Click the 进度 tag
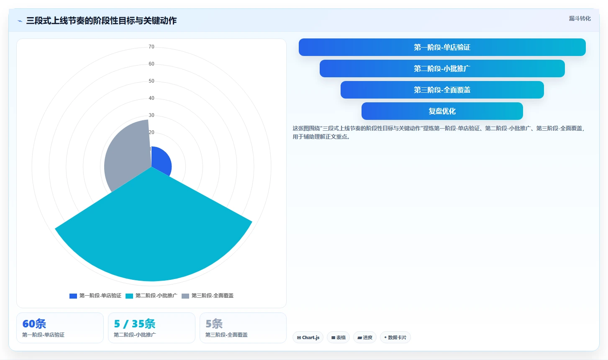This screenshot has height=360, width=608. click(x=365, y=337)
